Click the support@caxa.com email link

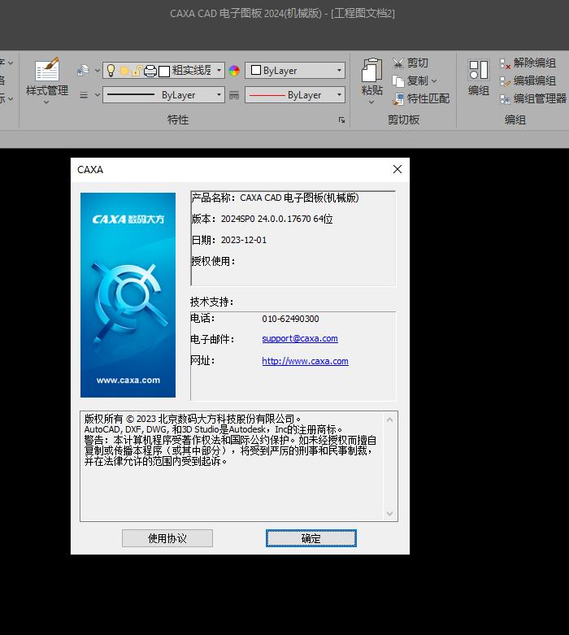tap(300, 338)
